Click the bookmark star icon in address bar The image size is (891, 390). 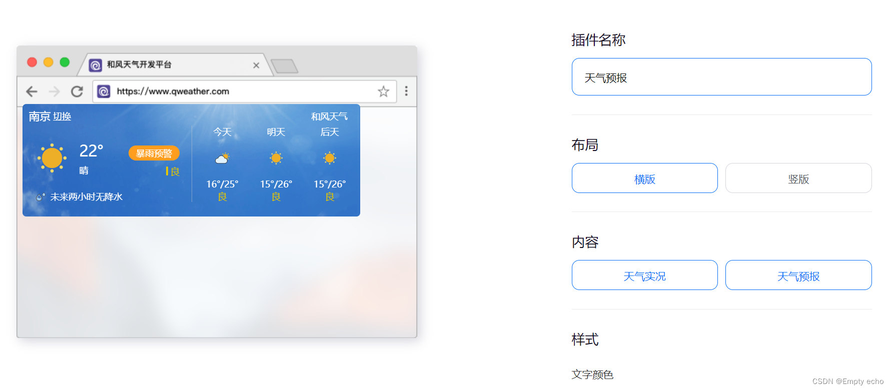tap(383, 91)
